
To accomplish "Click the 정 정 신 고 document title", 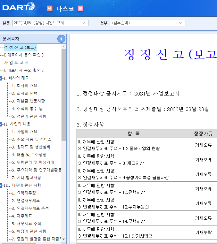I will point(171,55).
